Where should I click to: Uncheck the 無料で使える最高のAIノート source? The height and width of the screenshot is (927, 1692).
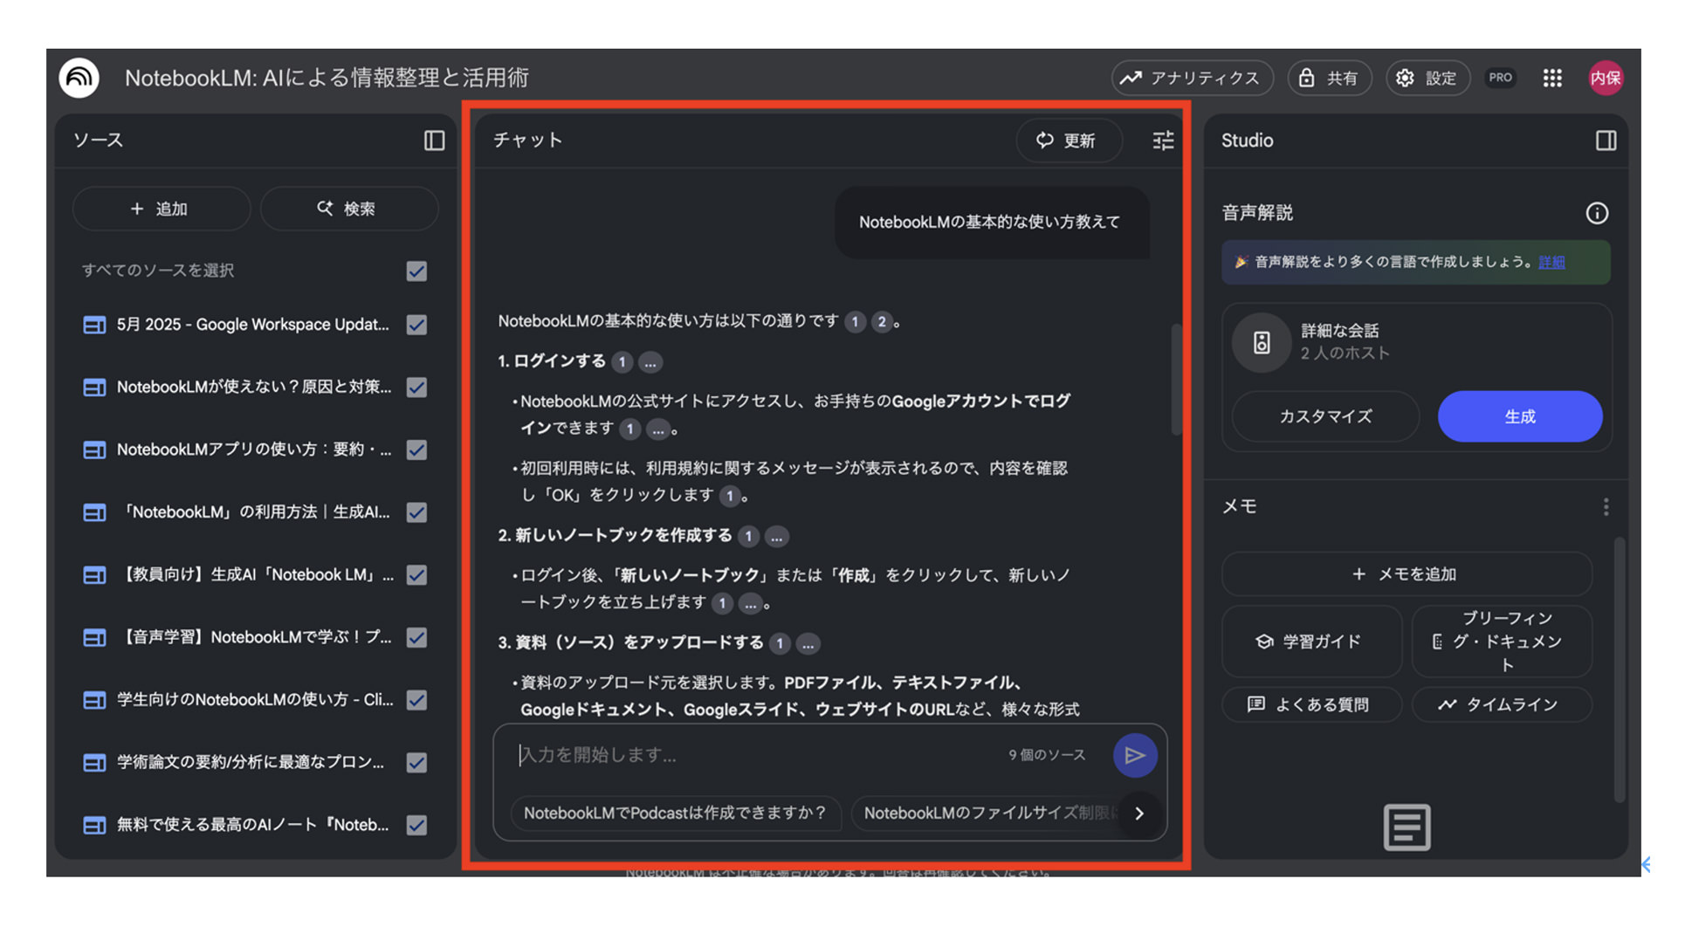pos(416,825)
